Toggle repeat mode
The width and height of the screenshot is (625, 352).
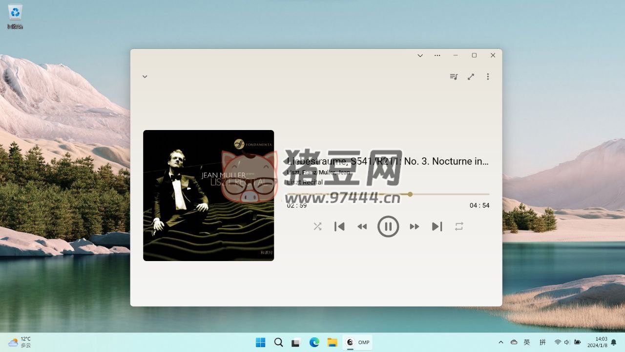click(x=458, y=226)
